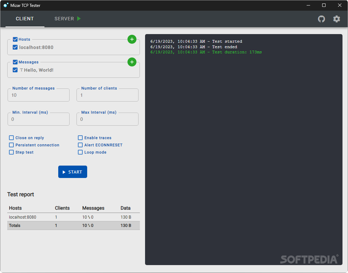Toggle the Messages group checkbox
Screen dimensions: 348x273
click(x=15, y=62)
